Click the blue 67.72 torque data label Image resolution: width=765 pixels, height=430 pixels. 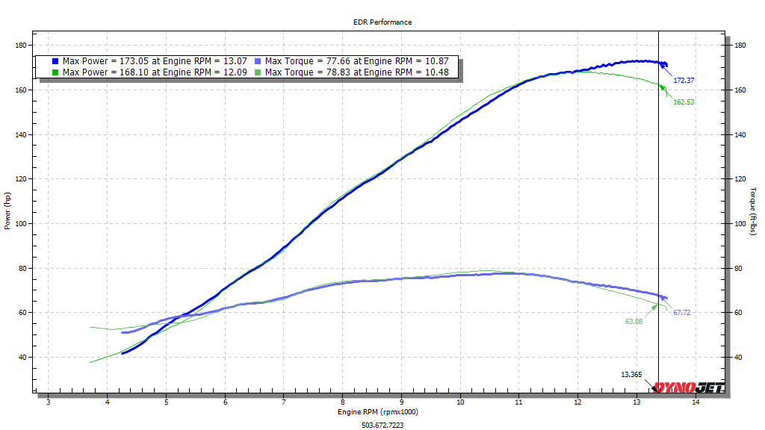coord(681,313)
